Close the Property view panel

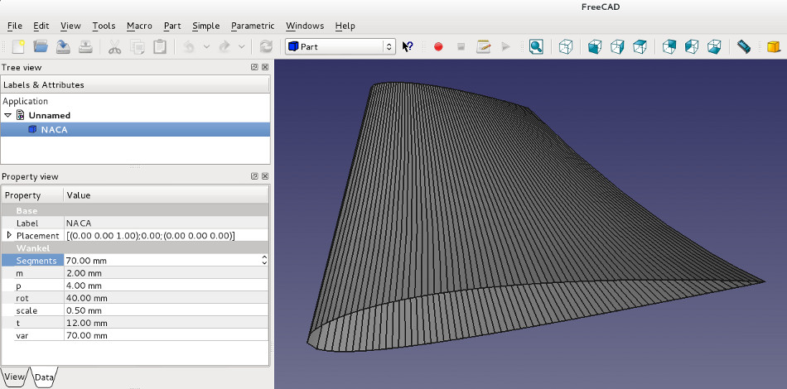point(265,176)
